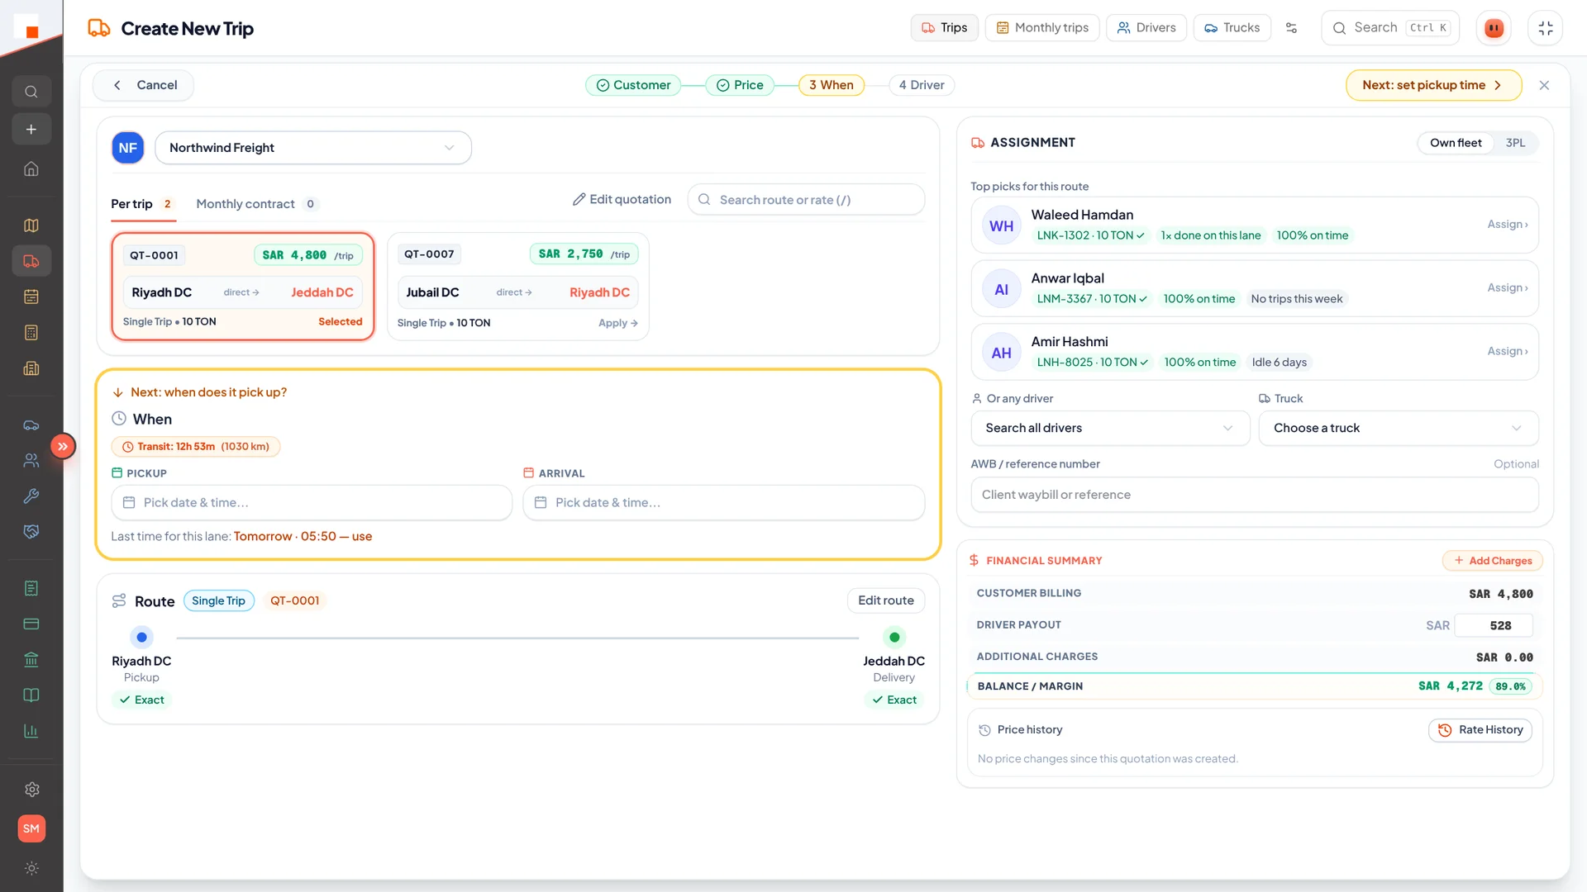
Task: Click the SM user avatar
Action: (31, 828)
